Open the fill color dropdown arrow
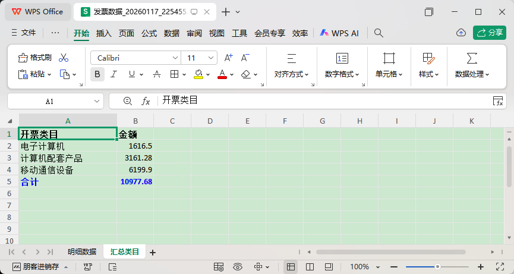 (208, 75)
